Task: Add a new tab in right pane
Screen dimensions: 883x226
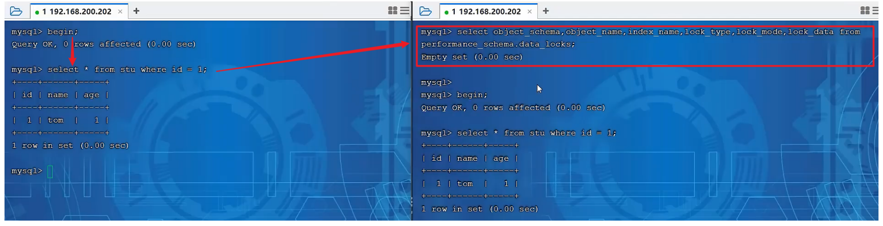Action: (546, 11)
